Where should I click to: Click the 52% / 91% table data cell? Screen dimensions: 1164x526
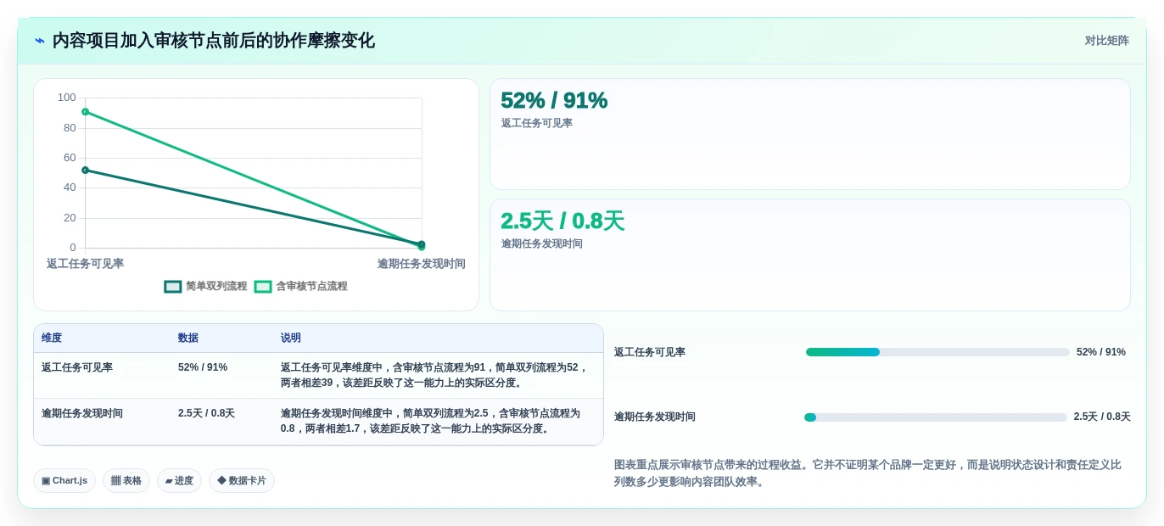tap(203, 367)
